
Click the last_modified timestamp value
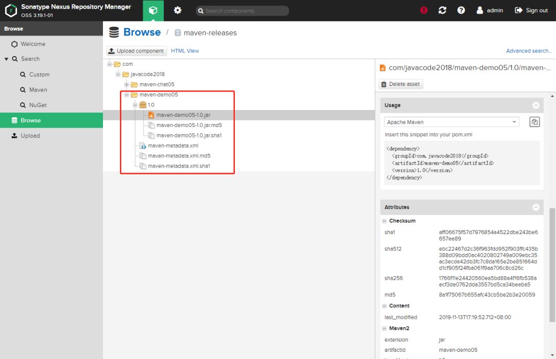[475, 317]
